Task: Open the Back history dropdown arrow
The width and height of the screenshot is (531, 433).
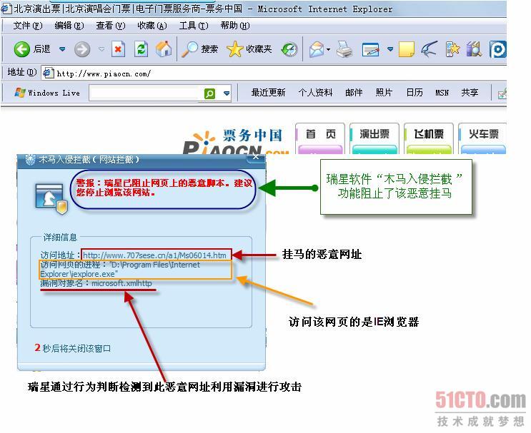Action: [x=62, y=49]
